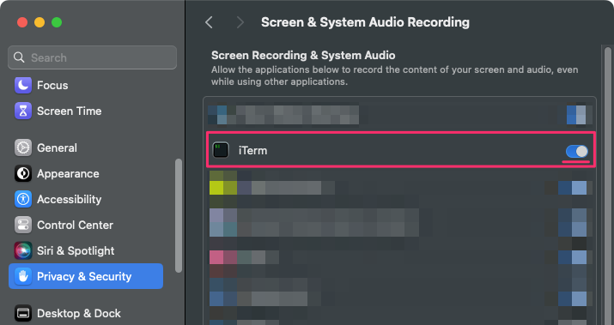
Task: Click into the Search field
Action: pos(92,57)
